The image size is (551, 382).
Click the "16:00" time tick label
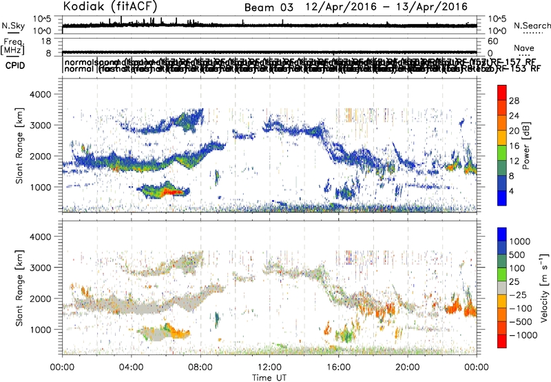point(339,368)
